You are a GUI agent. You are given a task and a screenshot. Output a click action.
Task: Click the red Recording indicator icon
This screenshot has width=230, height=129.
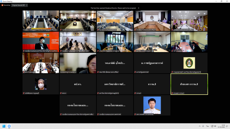point(2,5)
